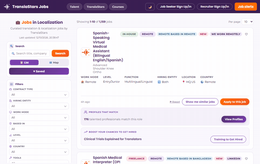Click the FREELANCE tag
The image size is (260, 164).
pos(136,159)
